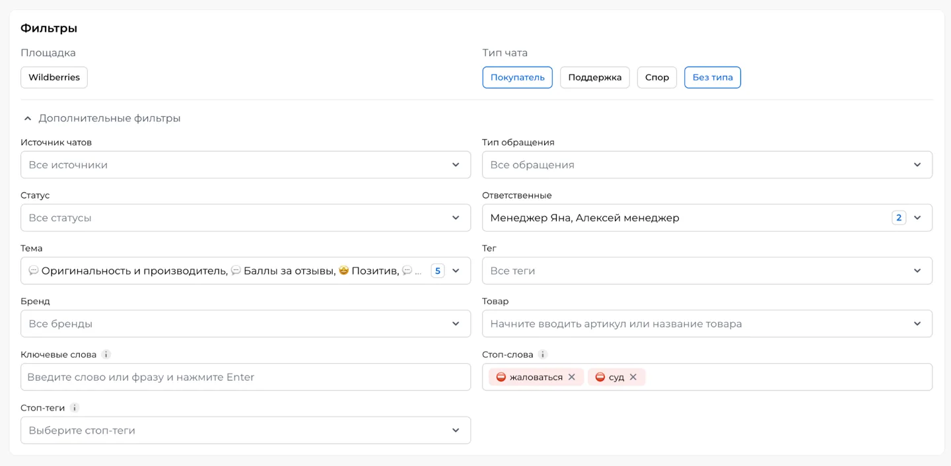The image size is (951, 466).
Task: Click the Тип обращения field label
Action: (x=518, y=143)
